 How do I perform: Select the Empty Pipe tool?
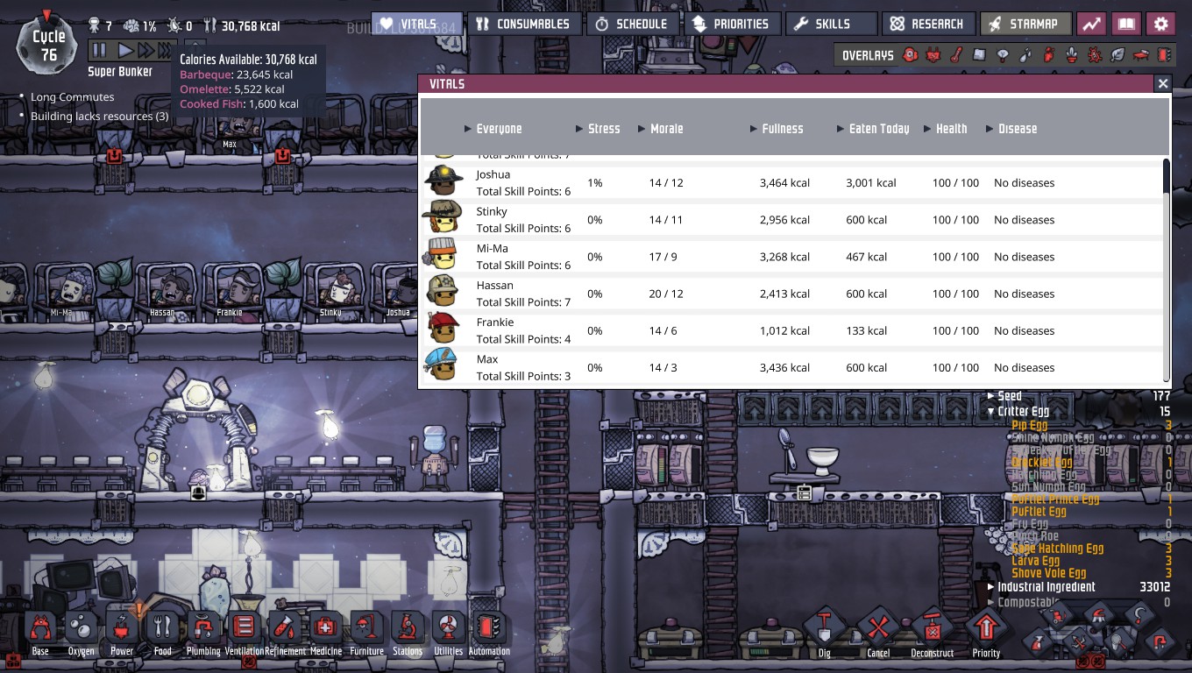(x=1160, y=642)
